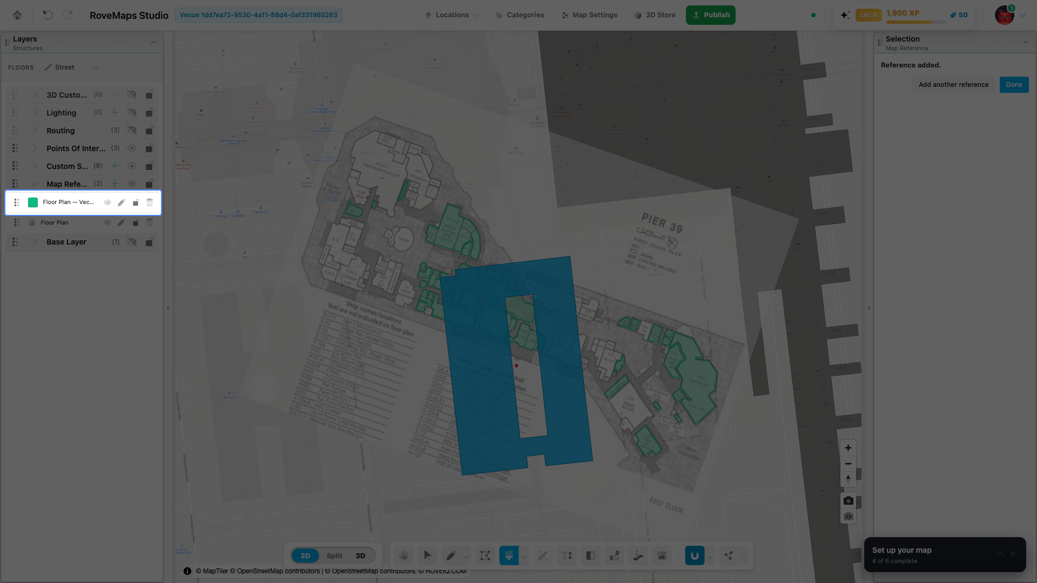This screenshot has height=583, width=1037.
Task: Take a map snapshot with camera icon
Action: pos(848,501)
